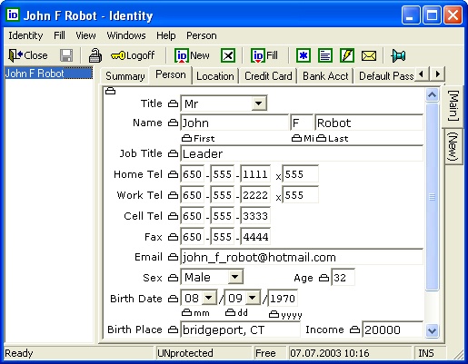Click the form's vertical scrollbar thumb
Viewport: 468px width, 364px height.
(432, 197)
